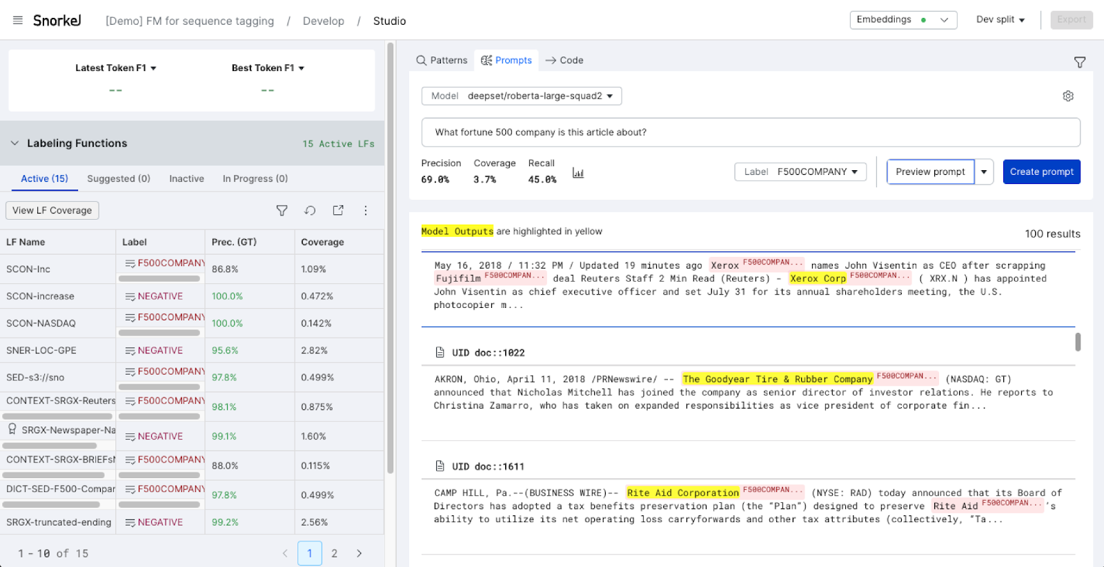
Task: Click the Create prompt button
Action: [1042, 172]
